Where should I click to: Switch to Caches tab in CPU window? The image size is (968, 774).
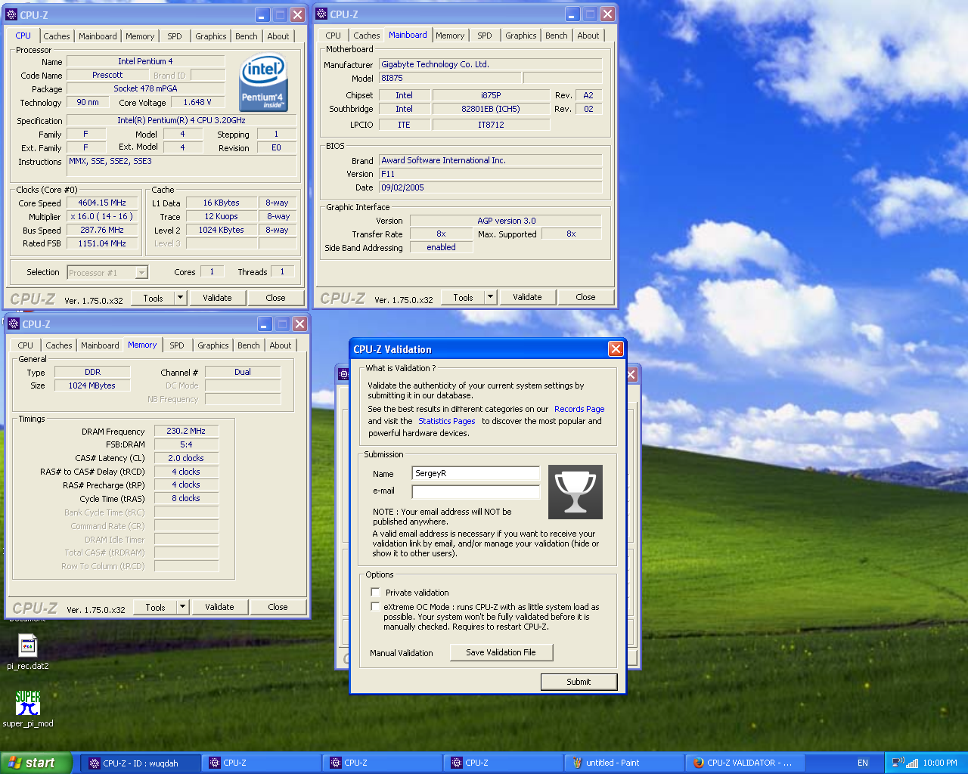pyautogui.click(x=56, y=36)
